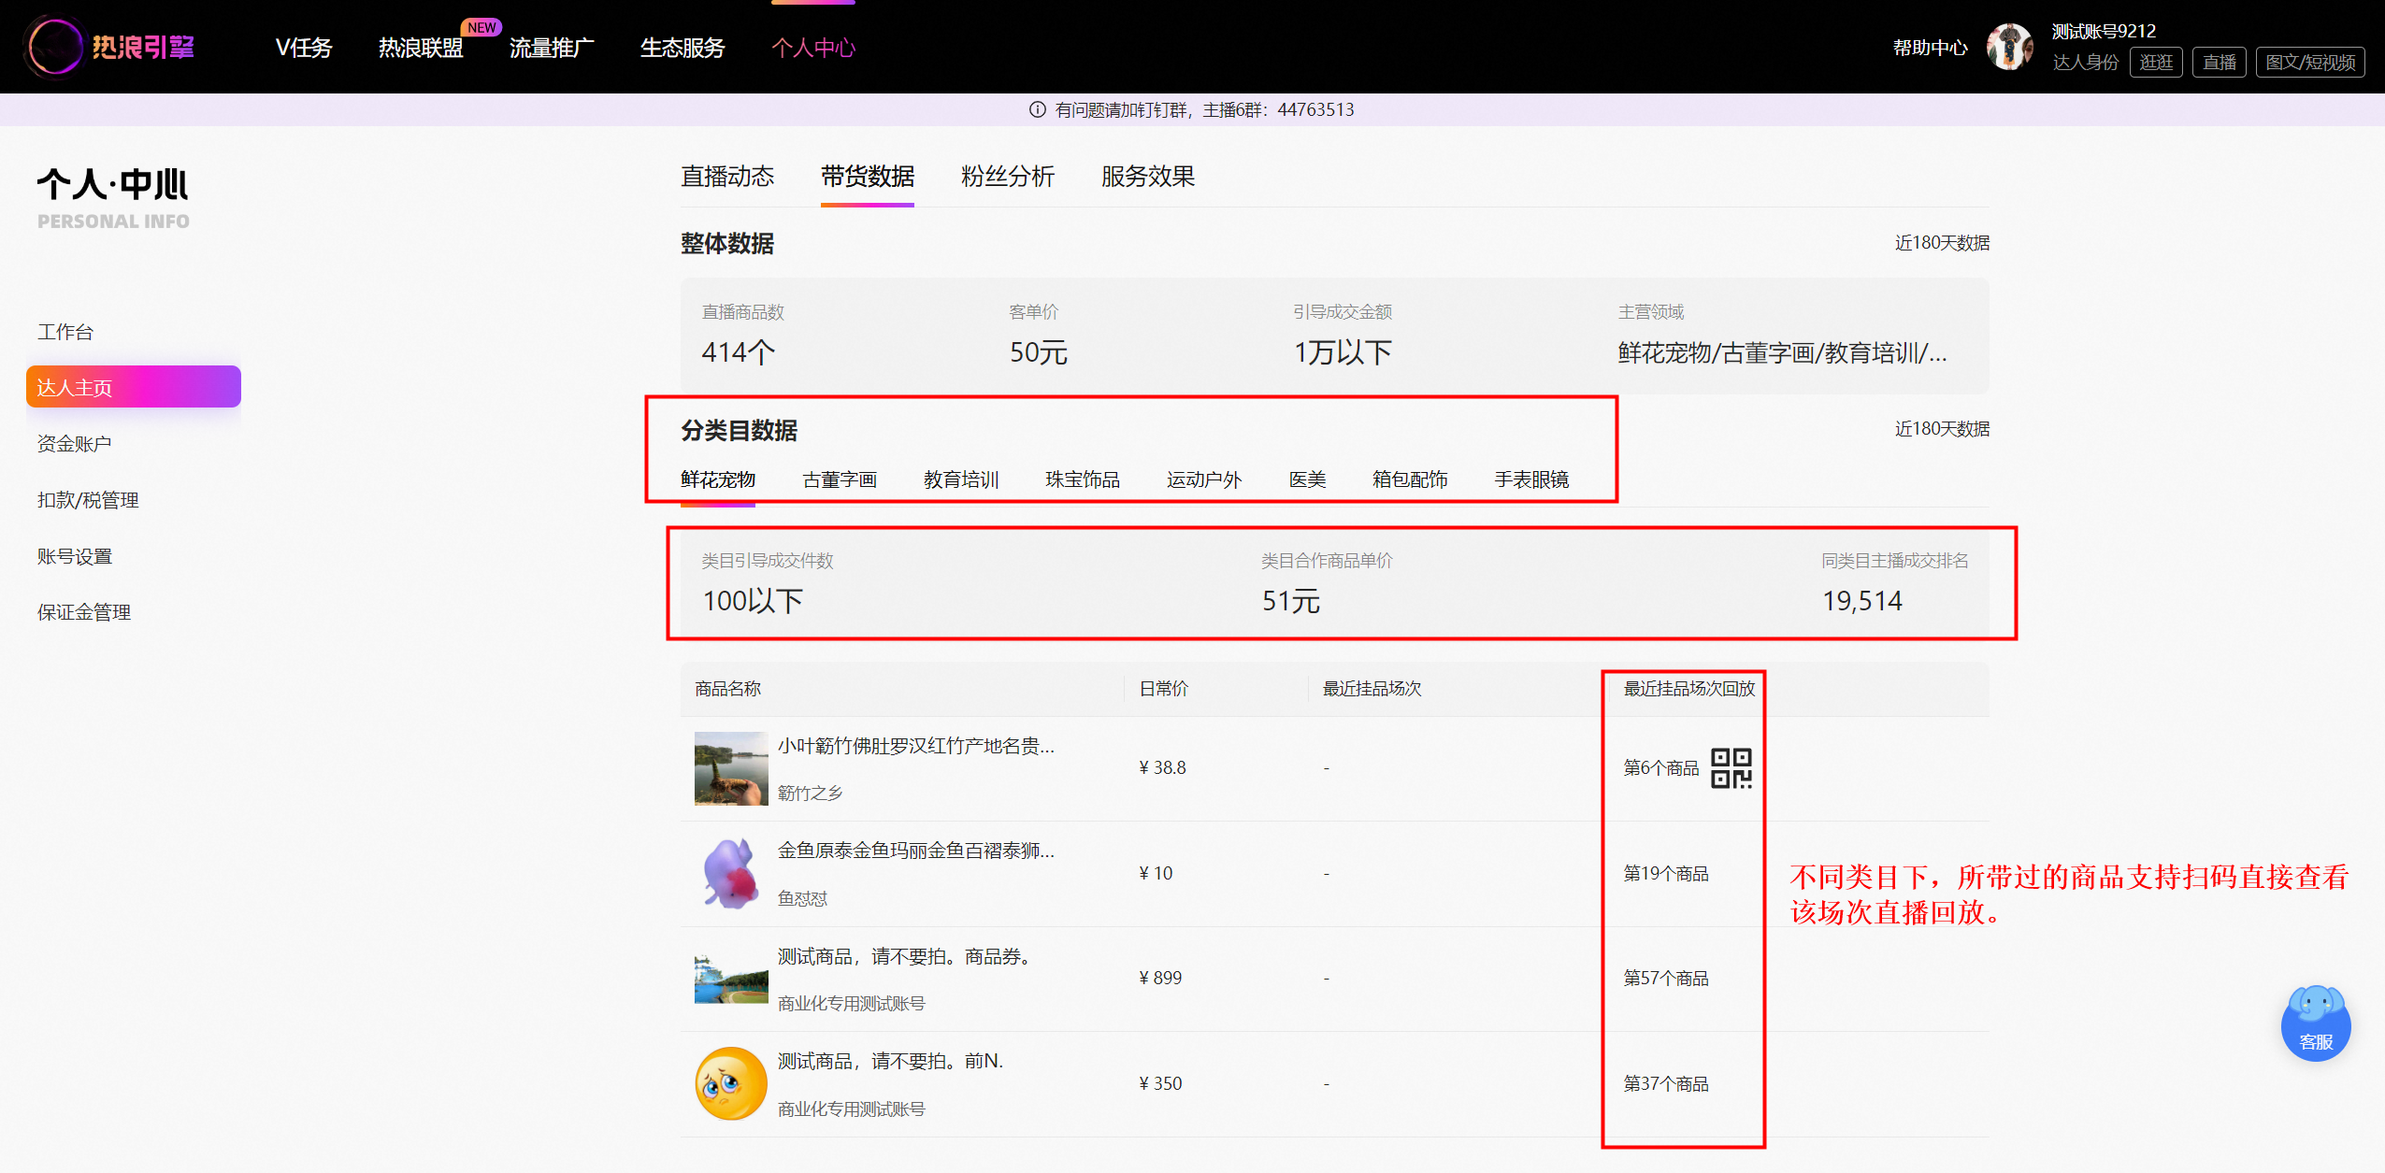Click the bamboo product thumbnail
This screenshot has width=2385, height=1173.
(x=731, y=768)
